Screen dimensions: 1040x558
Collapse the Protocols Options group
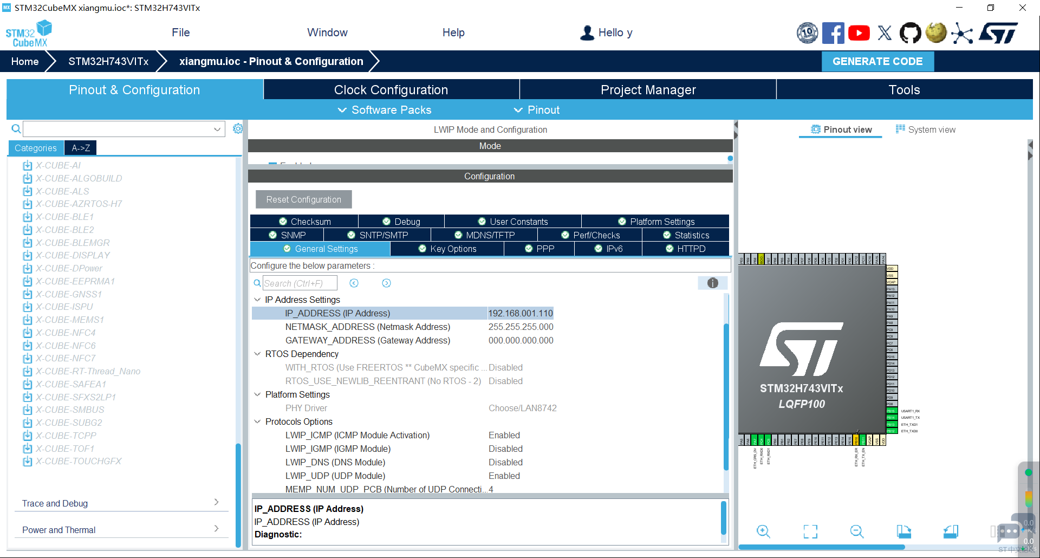click(257, 421)
